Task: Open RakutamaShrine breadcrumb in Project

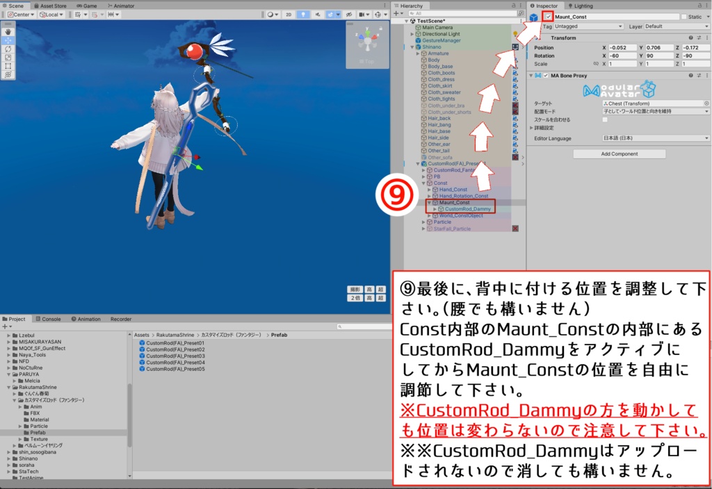Action: pyautogui.click(x=175, y=335)
